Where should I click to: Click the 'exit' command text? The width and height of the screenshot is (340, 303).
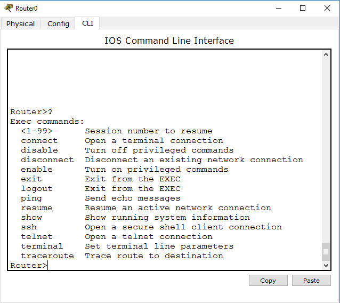[31, 179]
